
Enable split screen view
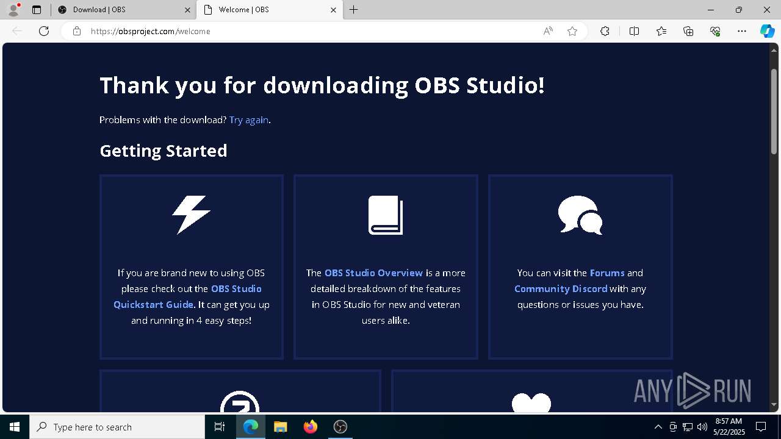(x=634, y=31)
